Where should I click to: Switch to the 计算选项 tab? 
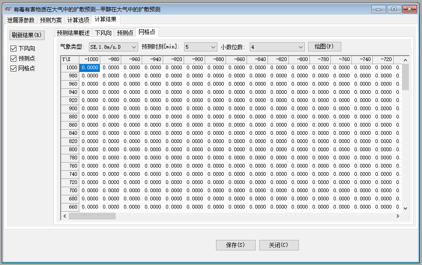coord(78,20)
